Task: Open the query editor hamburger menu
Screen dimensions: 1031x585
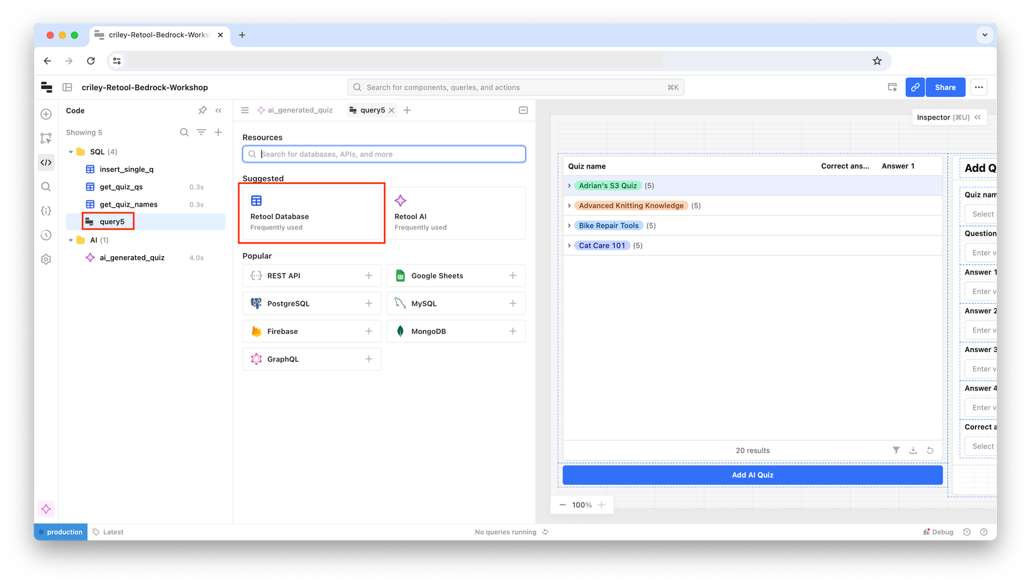Action: pos(245,111)
